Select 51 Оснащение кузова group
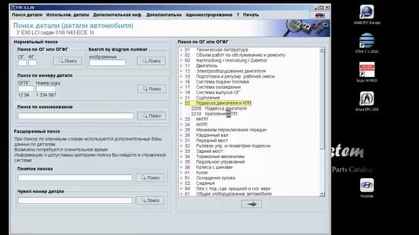Image resolution: width=419 pixels, height=235 pixels. click(x=210, y=178)
